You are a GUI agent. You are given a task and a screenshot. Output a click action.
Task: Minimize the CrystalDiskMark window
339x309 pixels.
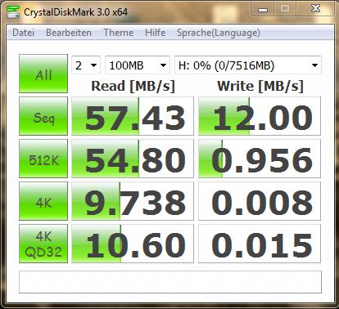[x=263, y=10]
